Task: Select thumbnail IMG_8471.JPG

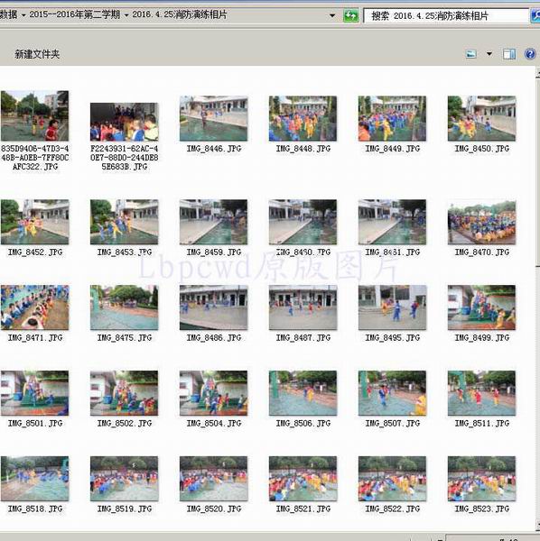Action: (34, 307)
